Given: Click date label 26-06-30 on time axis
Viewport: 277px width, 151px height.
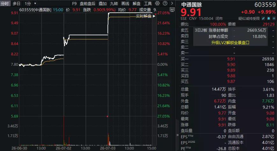Looking at the screenshot, I should pos(19,148).
